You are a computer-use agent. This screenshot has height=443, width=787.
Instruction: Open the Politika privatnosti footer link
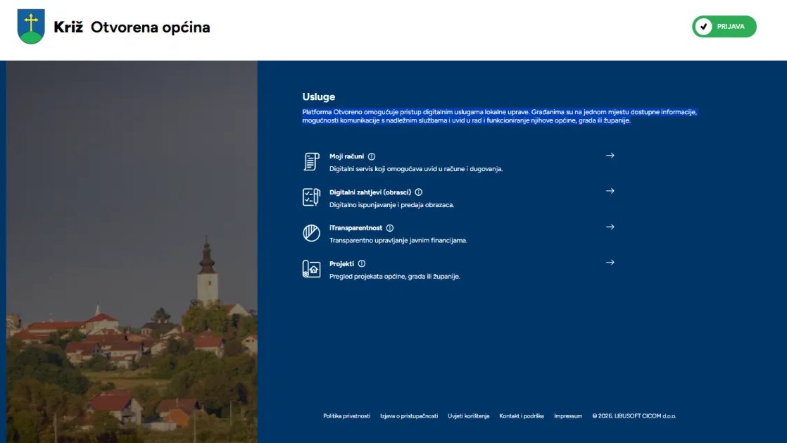tap(346, 416)
